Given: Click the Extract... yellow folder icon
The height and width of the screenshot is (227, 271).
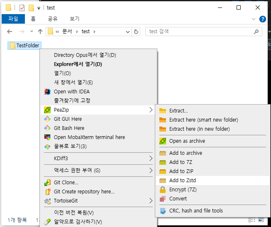Looking at the screenshot, I should point(163,111).
